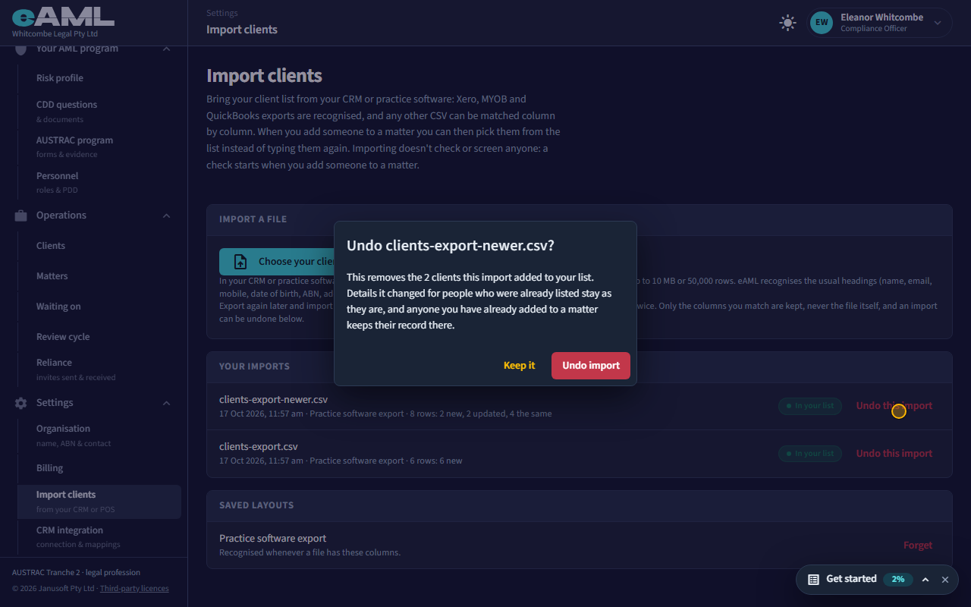Collapse the Settings section chevron
The height and width of the screenshot is (607, 971).
tap(166, 403)
